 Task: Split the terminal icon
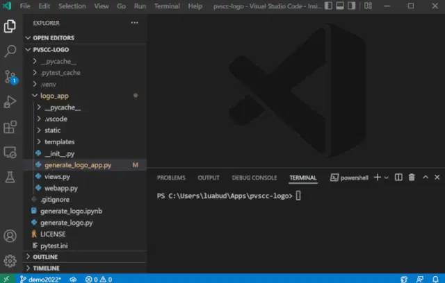tap(398, 178)
